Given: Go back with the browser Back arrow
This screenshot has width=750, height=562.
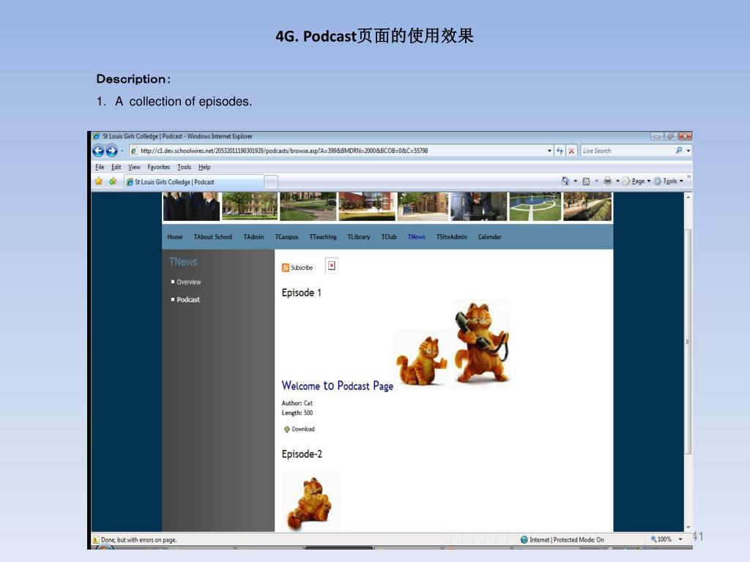Looking at the screenshot, I should click(98, 151).
